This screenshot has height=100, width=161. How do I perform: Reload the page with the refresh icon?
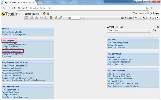[x=14, y=8]
